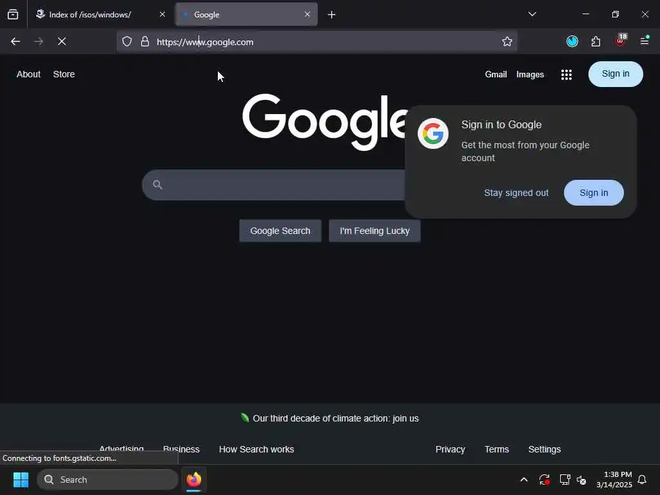This screenshot has width=660, height=495.
Task: Close the Index of /isos/windows/ tab
Action: tap(162, 14)
